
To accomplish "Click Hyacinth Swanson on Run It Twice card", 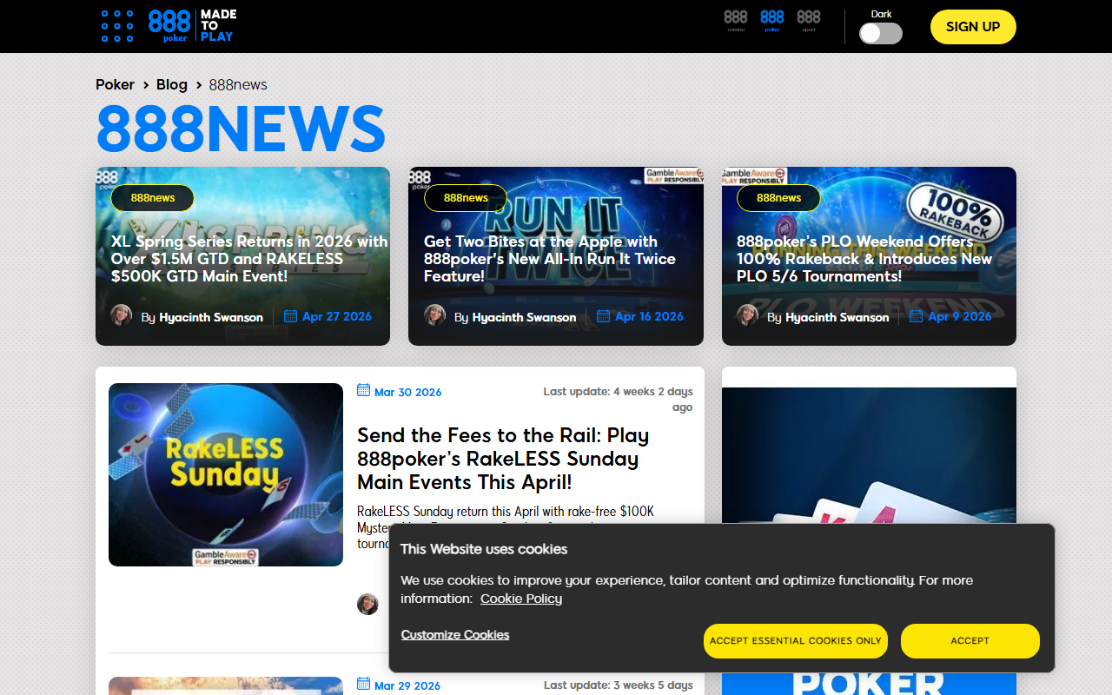I will point(524,317).
